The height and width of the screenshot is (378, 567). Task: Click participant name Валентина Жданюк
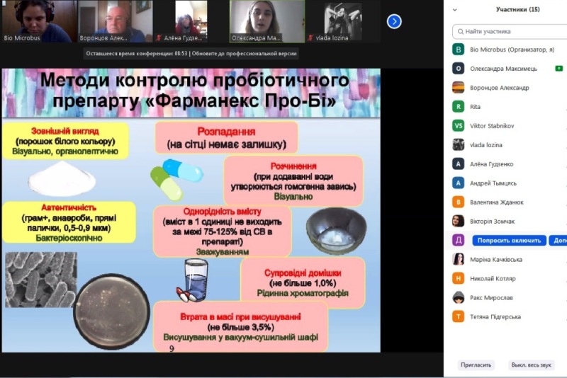tap(497, 202)
